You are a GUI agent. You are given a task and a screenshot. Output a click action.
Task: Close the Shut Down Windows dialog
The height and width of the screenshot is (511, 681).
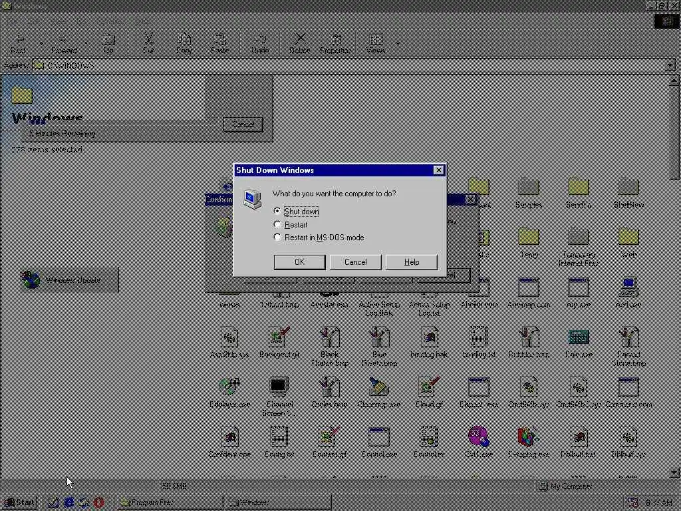tap(439, 170)
